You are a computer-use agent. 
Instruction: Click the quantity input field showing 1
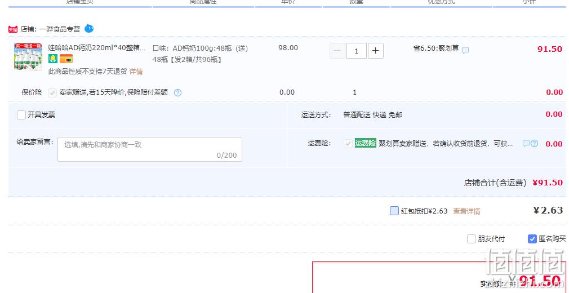[357, 51]
